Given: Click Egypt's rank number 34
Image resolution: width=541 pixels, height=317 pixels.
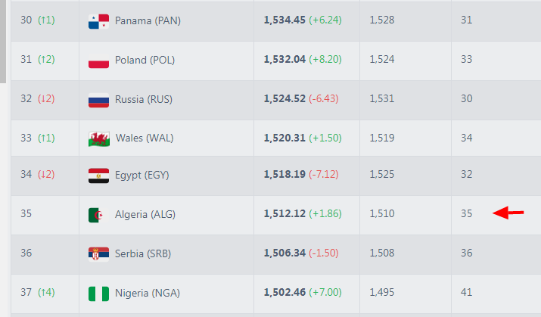Looking at the screenshot, I should 26,175.
